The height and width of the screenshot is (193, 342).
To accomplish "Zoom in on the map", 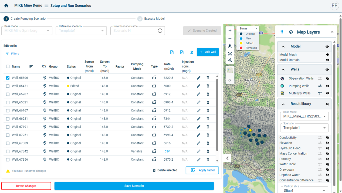I will [x=230, y=30].
